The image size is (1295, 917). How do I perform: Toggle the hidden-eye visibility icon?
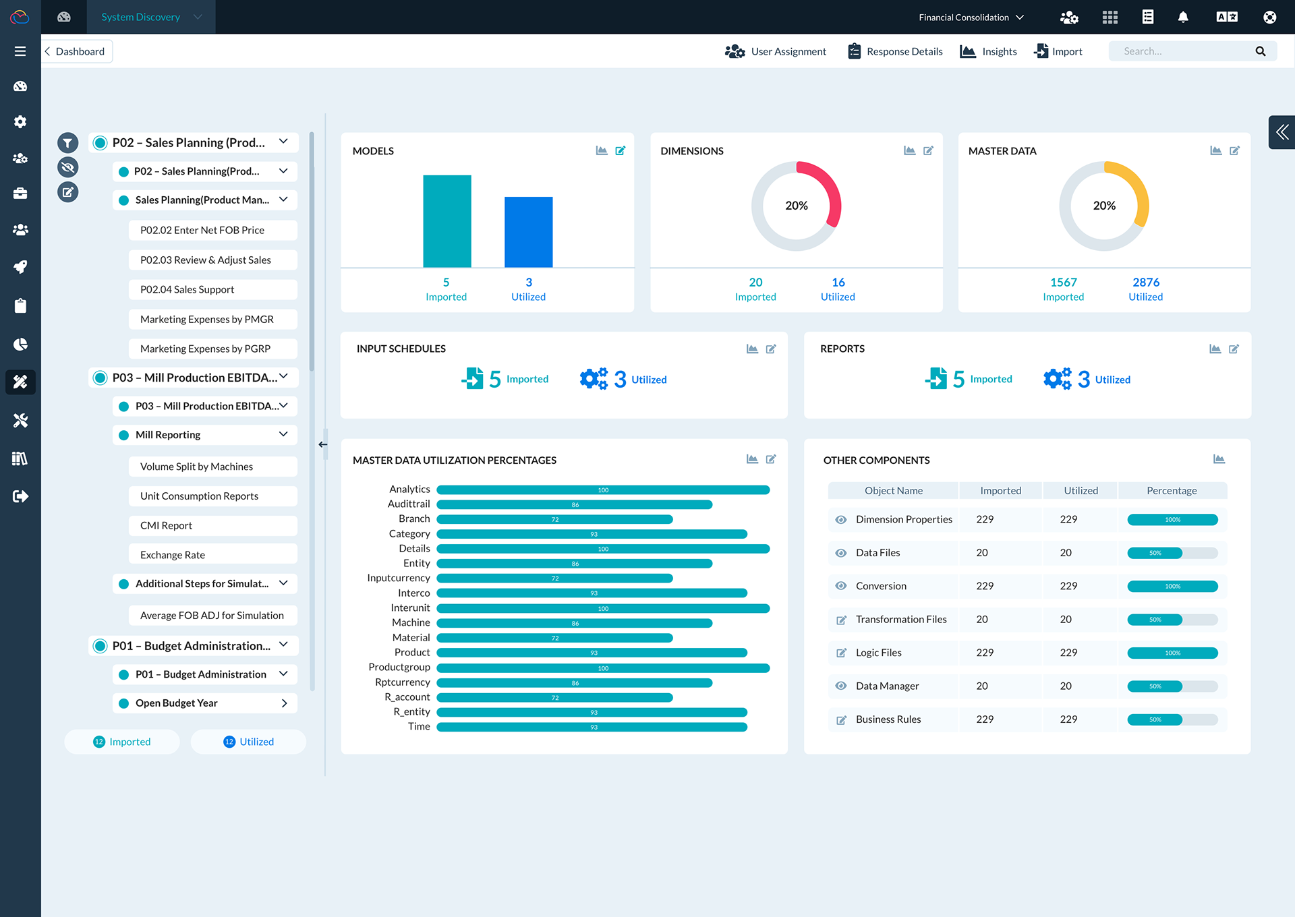(67, 167)
